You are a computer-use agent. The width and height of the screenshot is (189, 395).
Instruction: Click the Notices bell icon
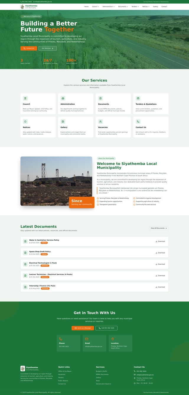pyautogui.click(x=25, y=122)
